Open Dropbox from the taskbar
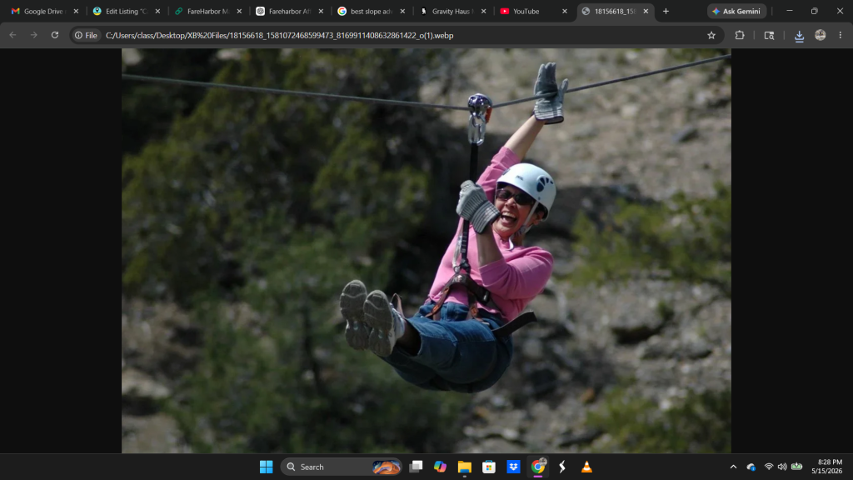 pos(513,467)
